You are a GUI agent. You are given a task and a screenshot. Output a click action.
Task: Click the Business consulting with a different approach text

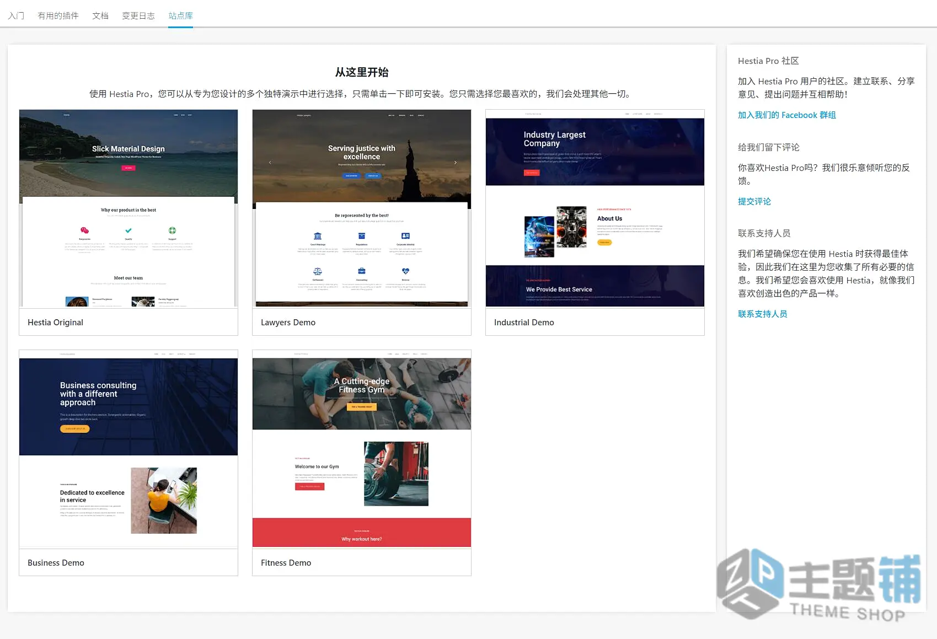pyautogui.click(x=98, y=394)
